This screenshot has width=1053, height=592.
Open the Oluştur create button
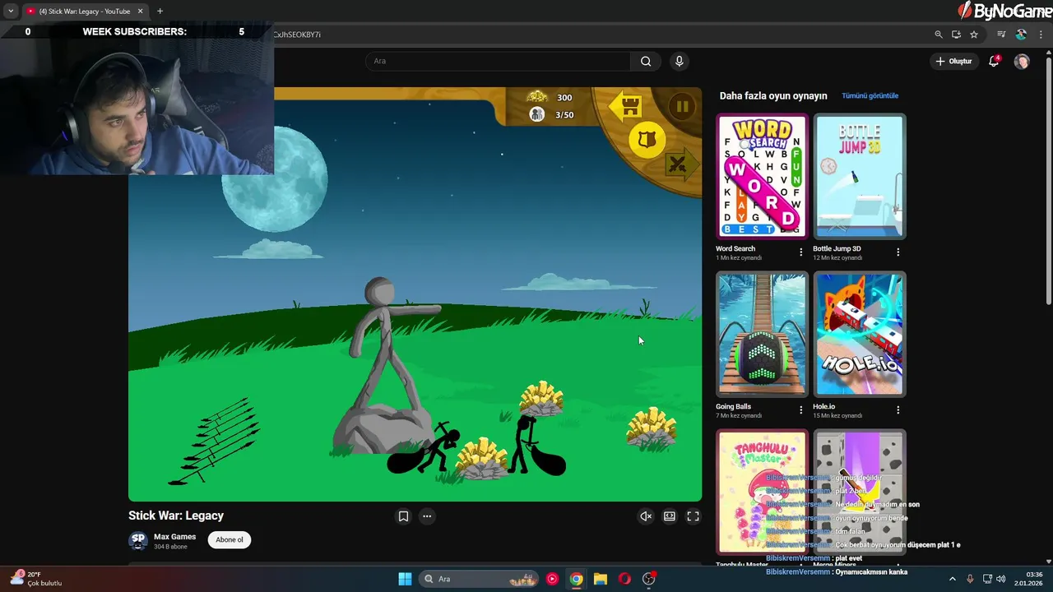pos(953,61)
